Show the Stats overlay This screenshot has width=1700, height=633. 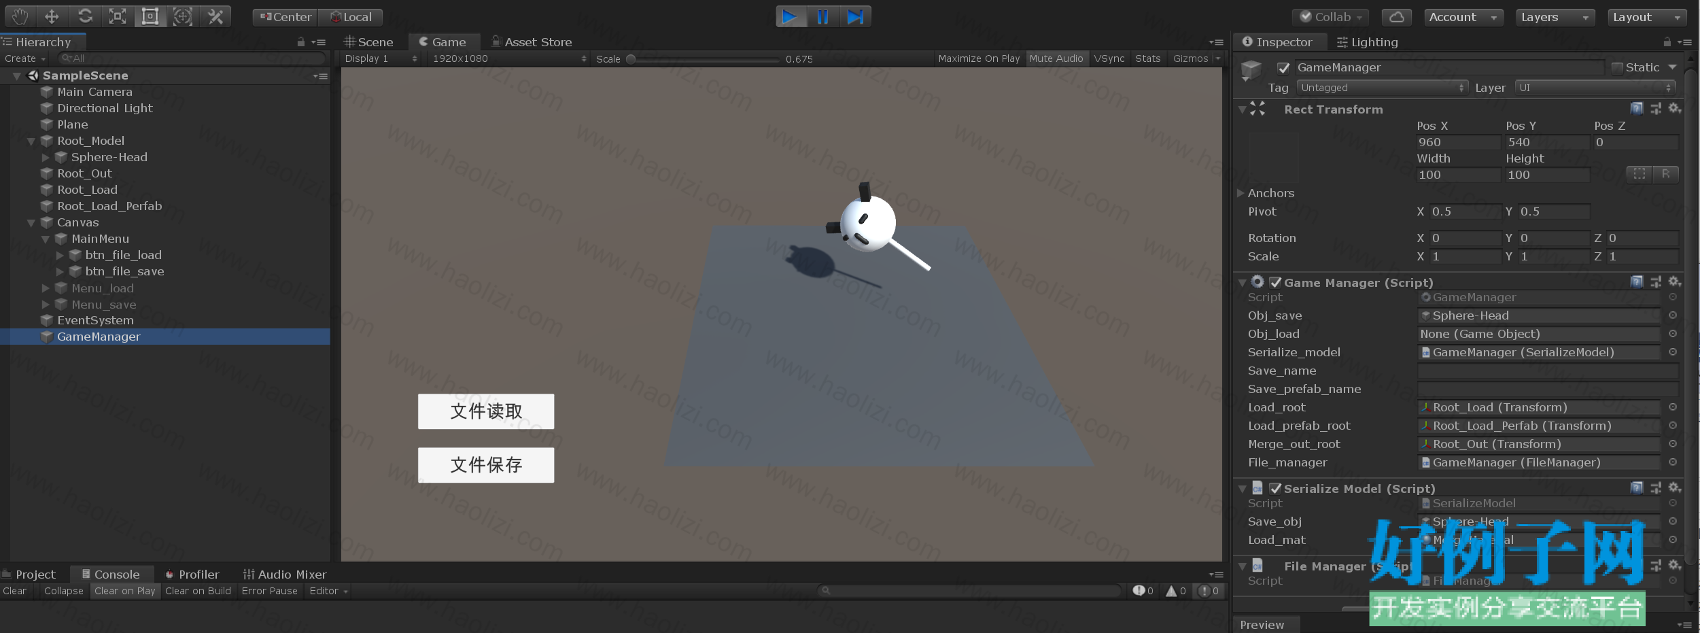(1148, 58)
